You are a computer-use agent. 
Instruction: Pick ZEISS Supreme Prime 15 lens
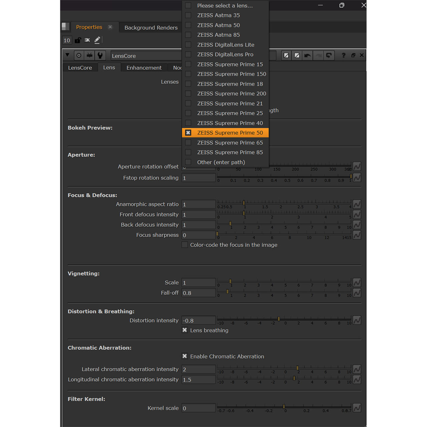coord(225,64)
